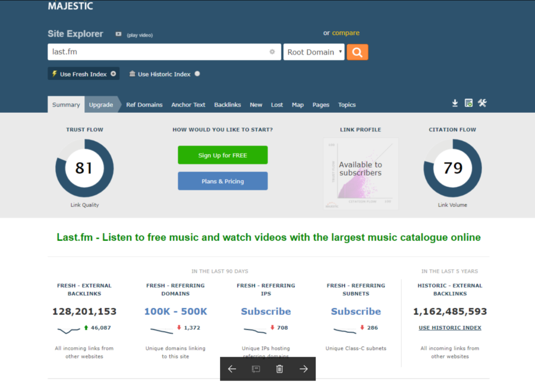Screen dimensions: 535x382
Task: Open the Backlinks tab
Action: point(228,105)
